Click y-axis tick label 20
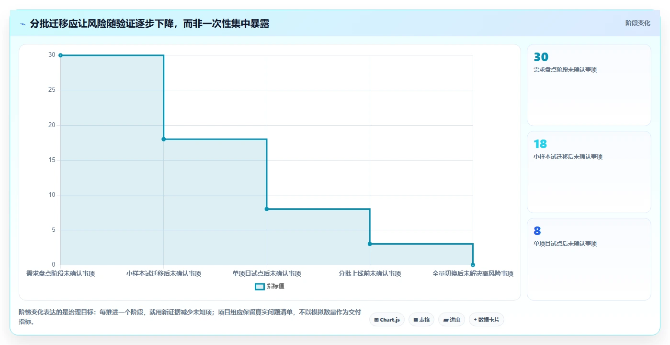This screenshot has width=670, height=345. (52, 125)
